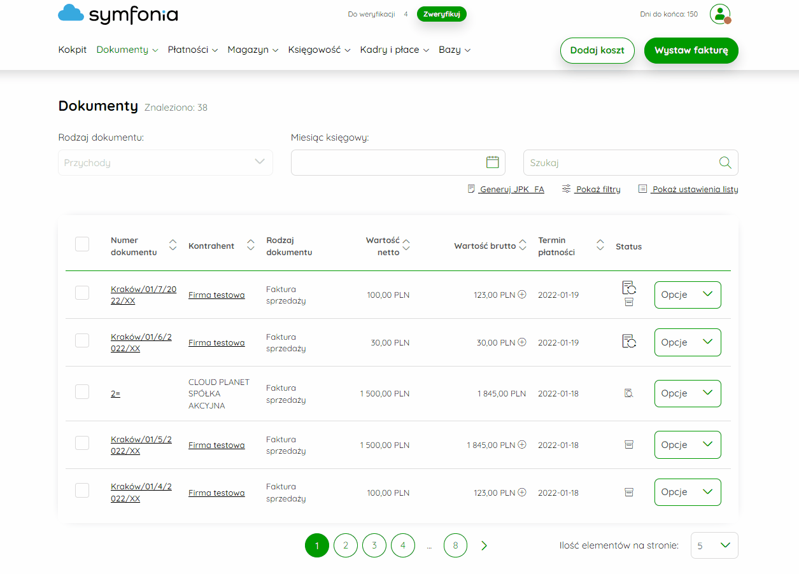799x574 pixels.
Task: Click archive status icon of Kraków/01/7/2022/XX
Action: point(629,302)
